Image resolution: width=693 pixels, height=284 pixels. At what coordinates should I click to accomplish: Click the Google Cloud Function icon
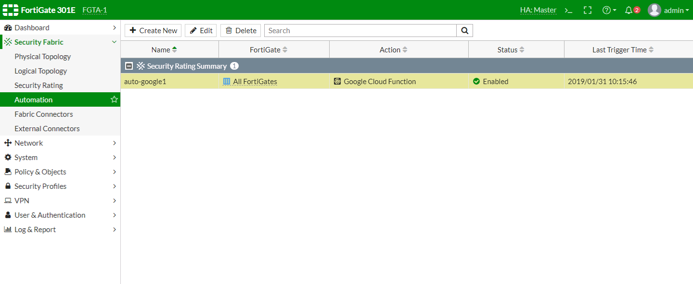tap(337, 82)
